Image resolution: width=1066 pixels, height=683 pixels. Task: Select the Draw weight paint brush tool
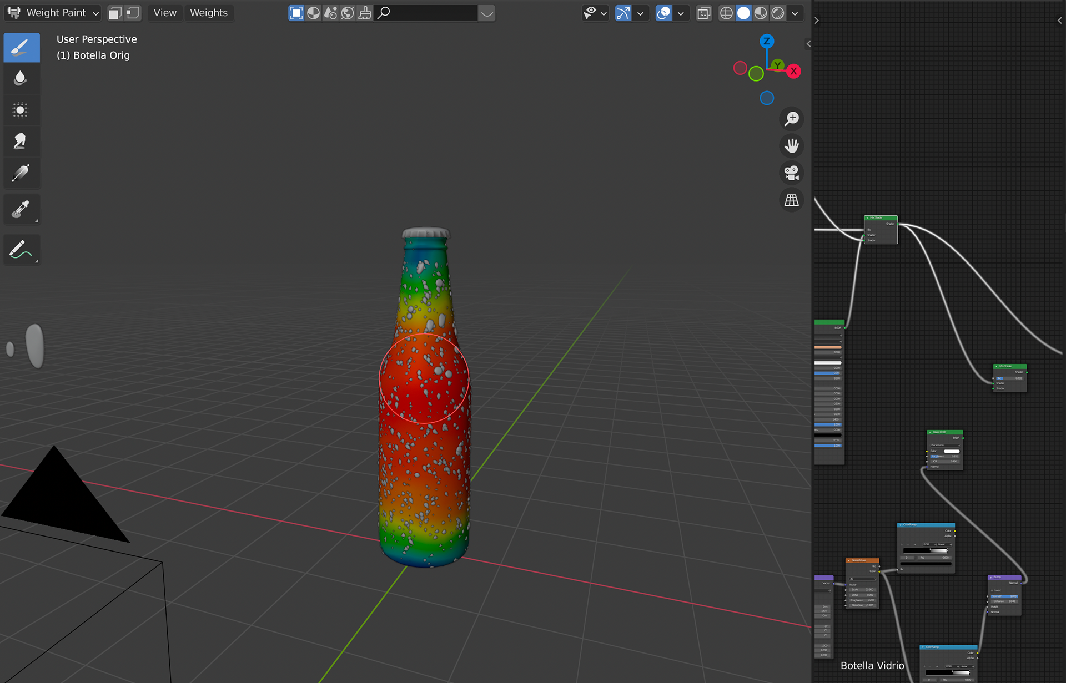coord(22,48)
